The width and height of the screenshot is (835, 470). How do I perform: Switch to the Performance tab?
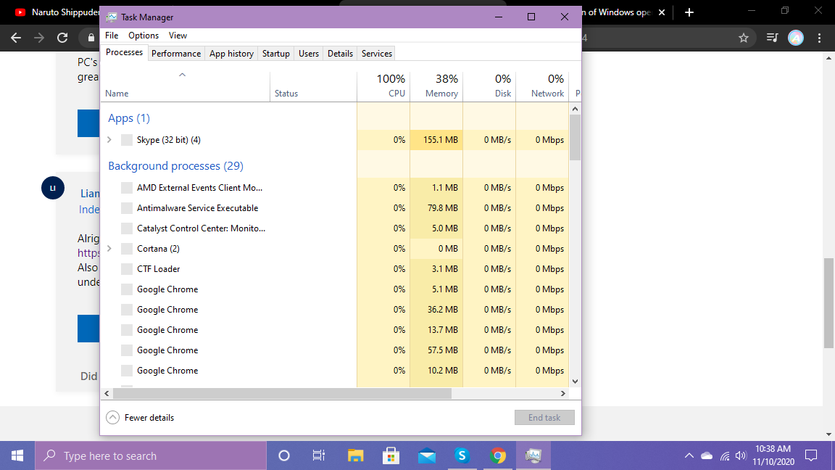(175, 53)
